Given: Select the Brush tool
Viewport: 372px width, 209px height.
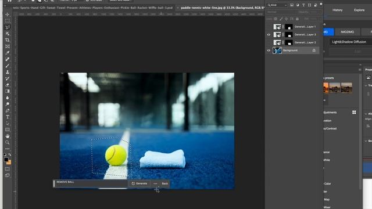Looking at the screenshot, I should point(8,66).
